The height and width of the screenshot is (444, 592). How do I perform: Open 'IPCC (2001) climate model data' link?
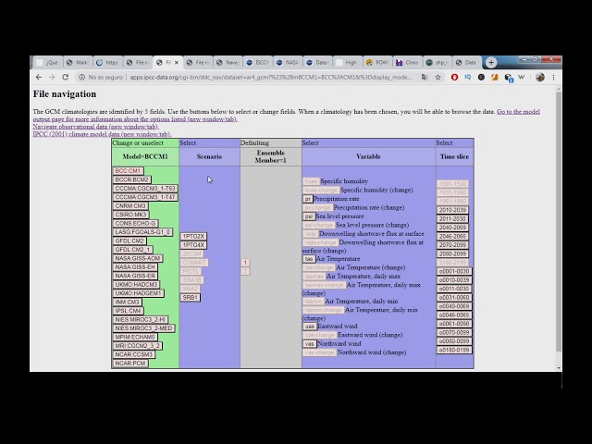[102, 134]
